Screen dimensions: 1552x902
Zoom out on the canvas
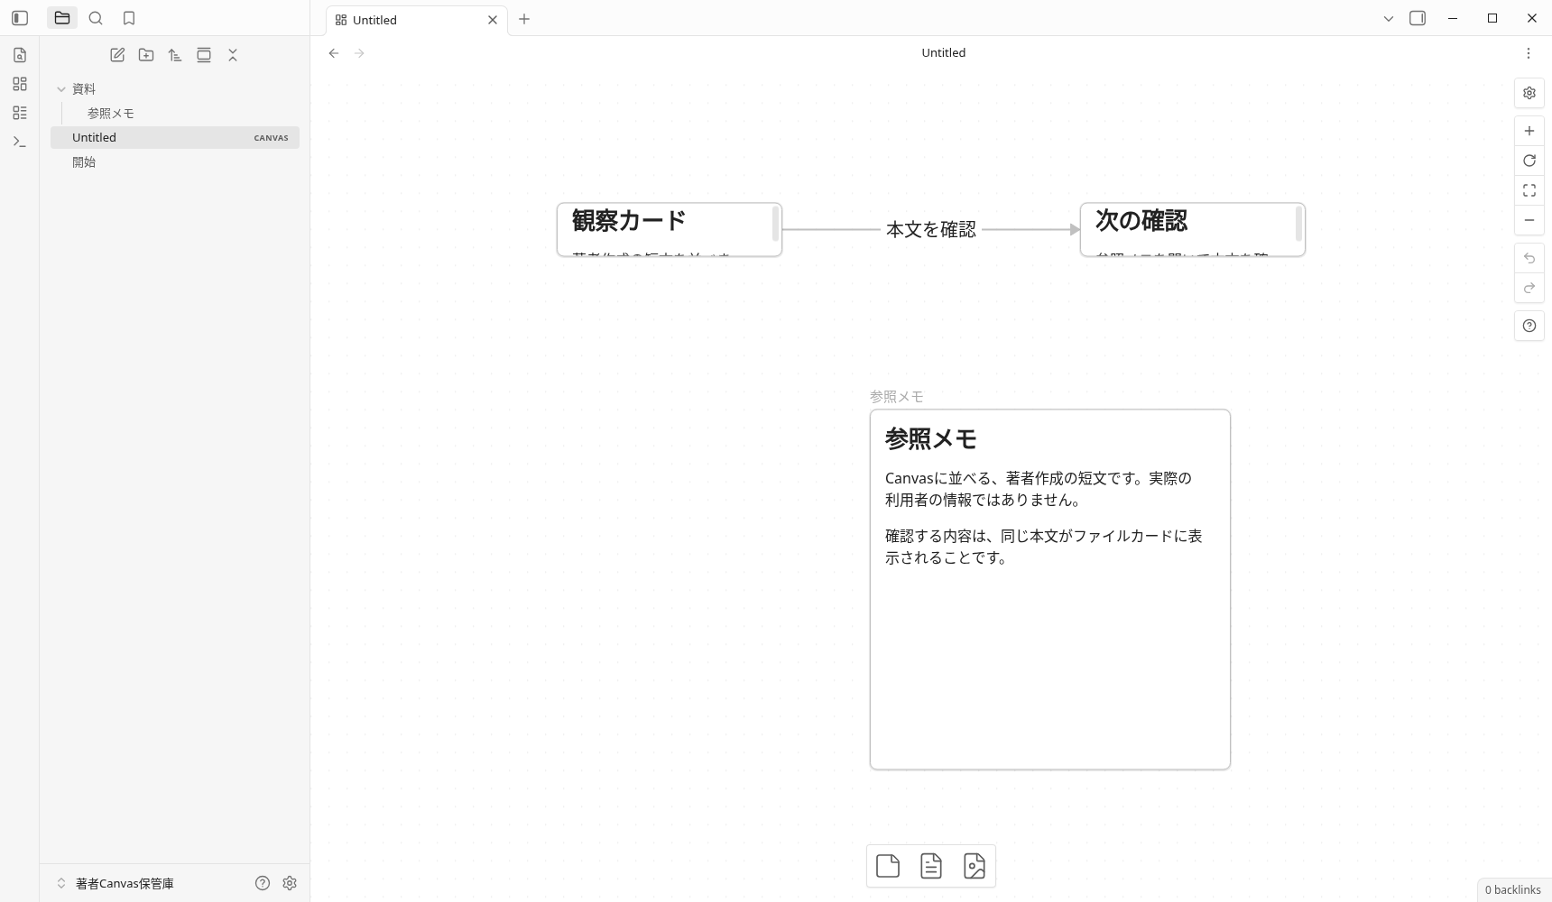1529,220
